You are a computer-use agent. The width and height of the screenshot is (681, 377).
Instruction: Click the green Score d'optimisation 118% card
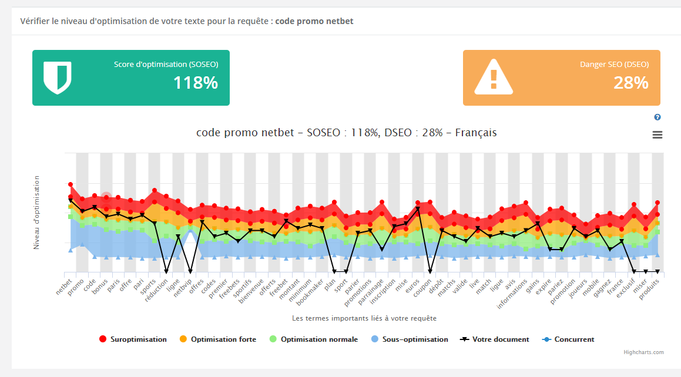130,78
